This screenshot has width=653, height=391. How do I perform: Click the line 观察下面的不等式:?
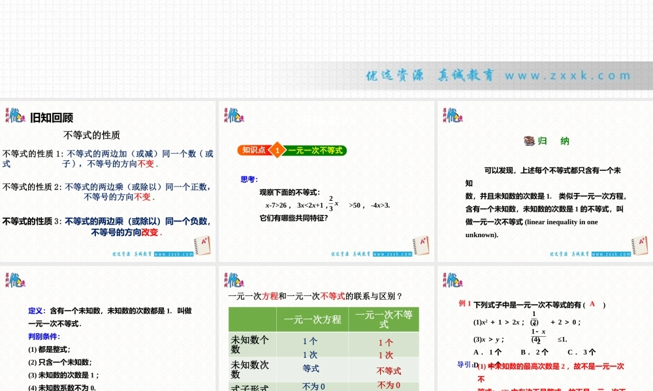click(289, 192)
